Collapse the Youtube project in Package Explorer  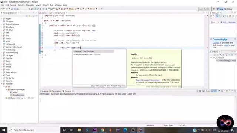point(2,84)
